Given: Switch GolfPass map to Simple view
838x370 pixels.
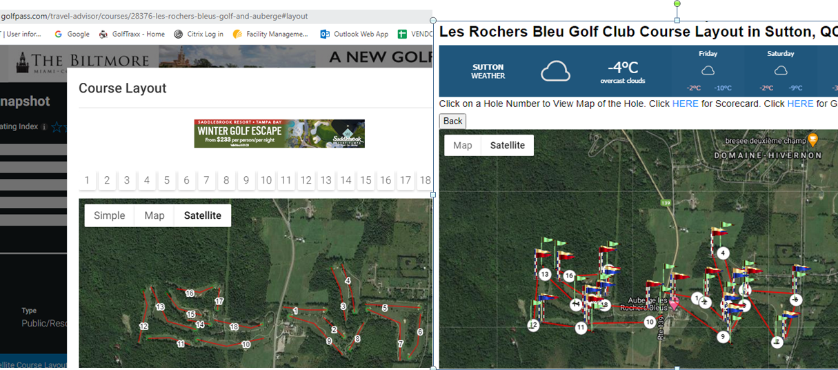Looking at the screenshot, I should (x=110, y=215).
